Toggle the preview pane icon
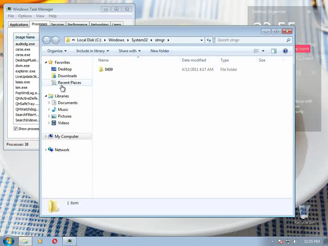Screen dimensions: 328x246 coord(274,51)
